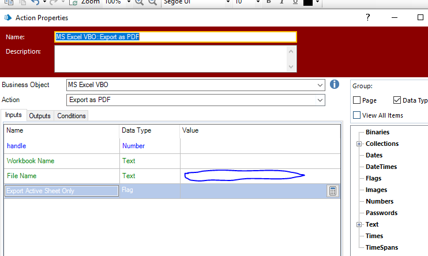Switch to the Outputs tab
428x256 pixels.
click(x=40, y=116)
